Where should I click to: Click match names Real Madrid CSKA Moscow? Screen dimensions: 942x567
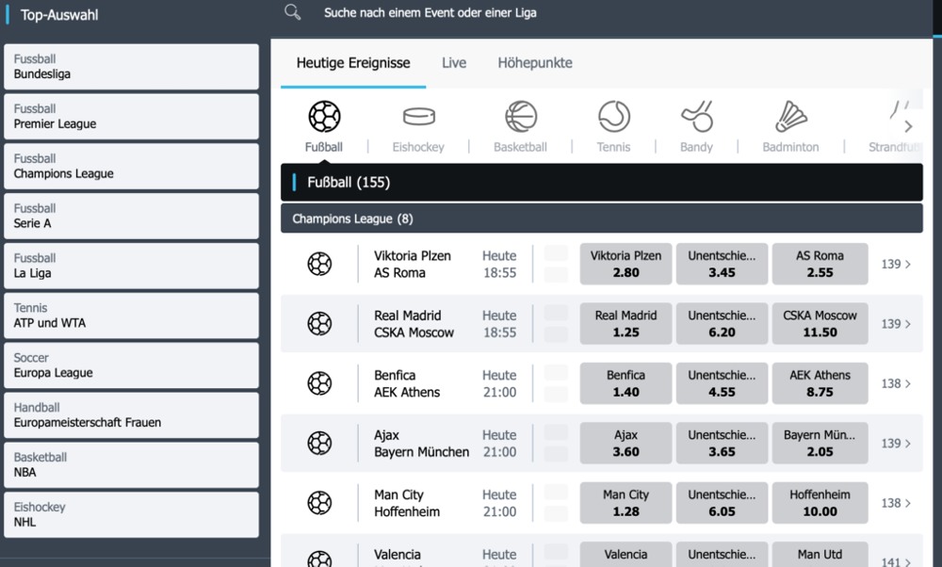point(414,324)
